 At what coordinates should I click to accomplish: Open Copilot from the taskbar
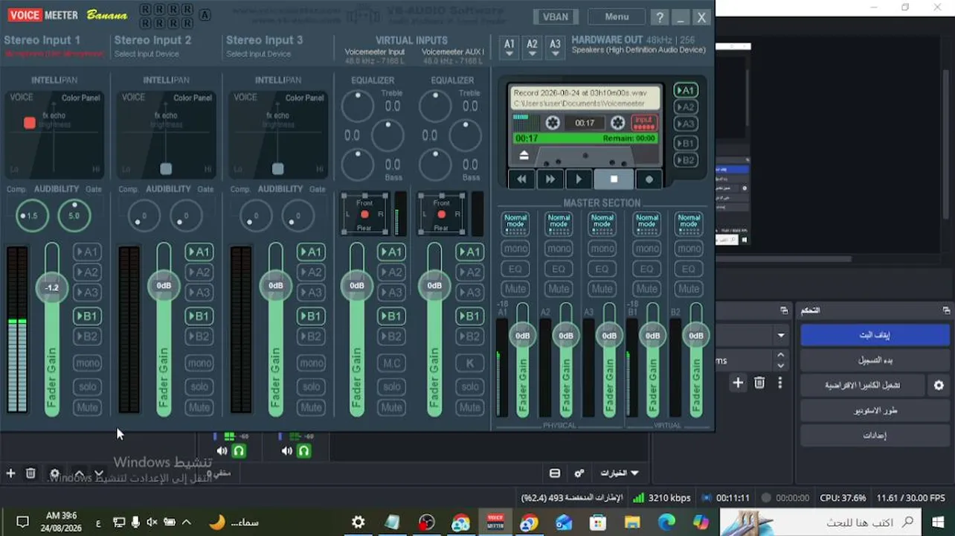[701, 523]
